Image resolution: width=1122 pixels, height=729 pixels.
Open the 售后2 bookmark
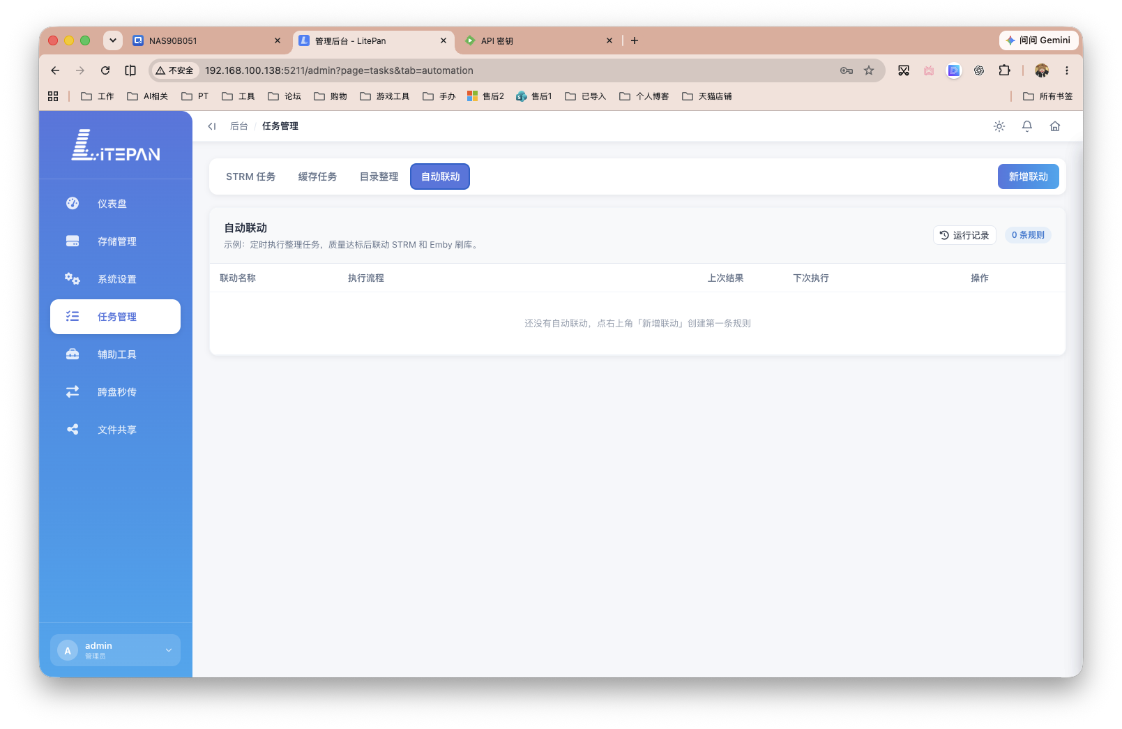click(486, 96)
